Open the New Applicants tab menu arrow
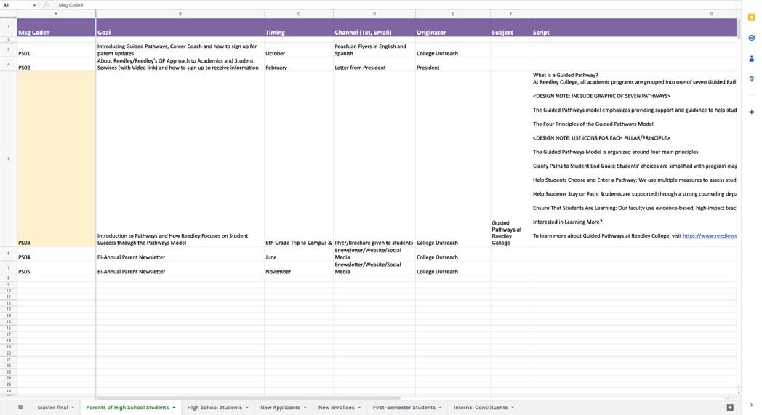 (305, 408)
